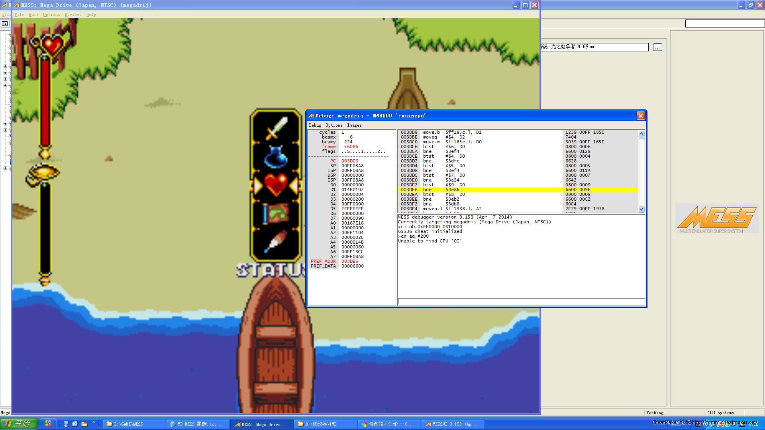The image size is (765, 430).
Task: Focus the debugger command input field
Action: [x=520, y=302]
